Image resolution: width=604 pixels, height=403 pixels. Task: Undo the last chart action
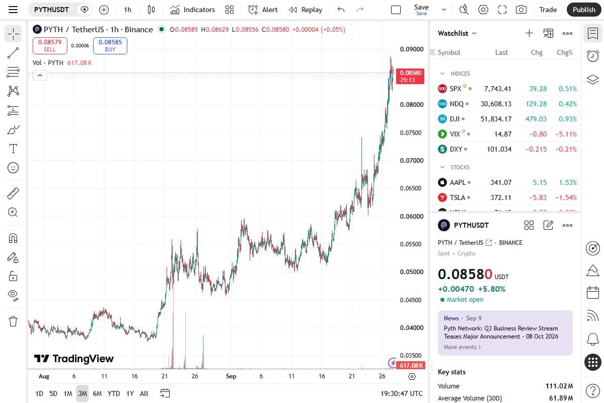(341, 10)
